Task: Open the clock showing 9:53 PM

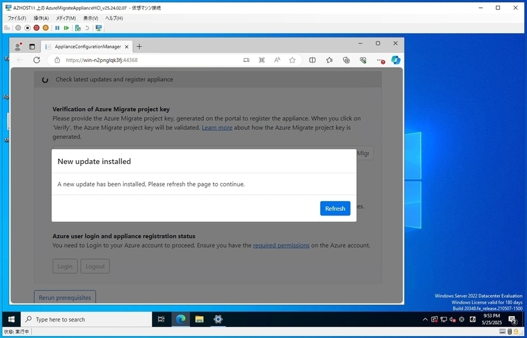Action: [x=491, y=319]
